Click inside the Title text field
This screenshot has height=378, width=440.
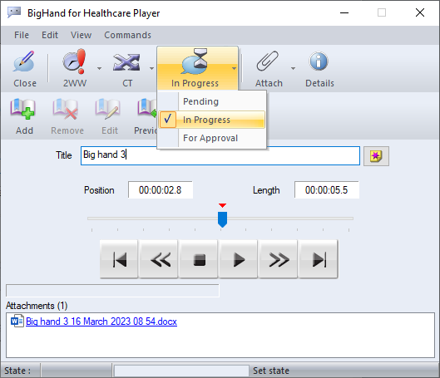click(x=220, y=156)
